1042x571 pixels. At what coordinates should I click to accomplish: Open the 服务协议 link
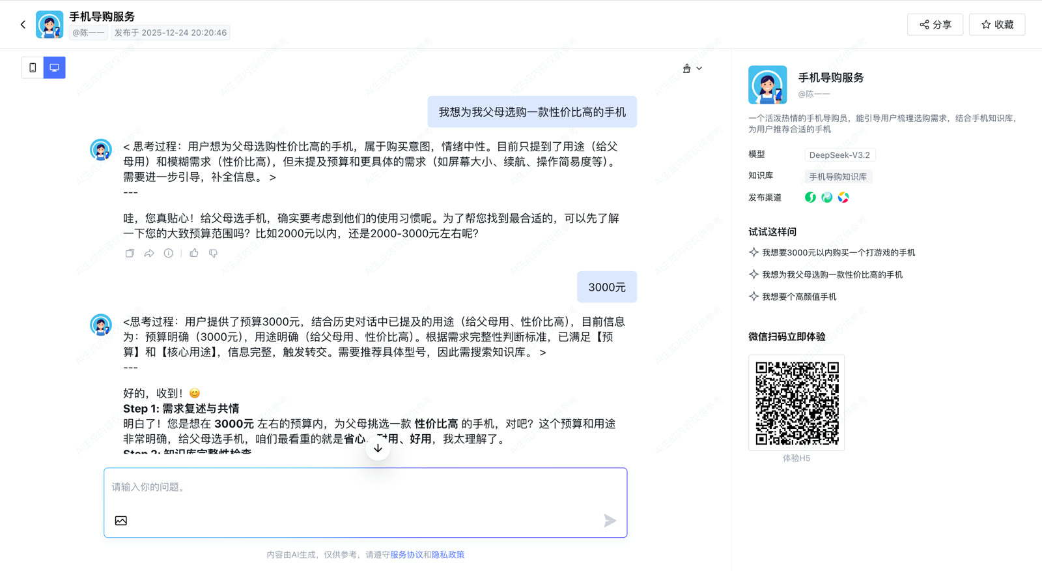point(406,555)
